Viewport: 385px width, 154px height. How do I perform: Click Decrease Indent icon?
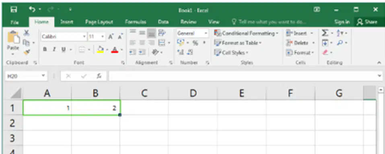point(133,53)
